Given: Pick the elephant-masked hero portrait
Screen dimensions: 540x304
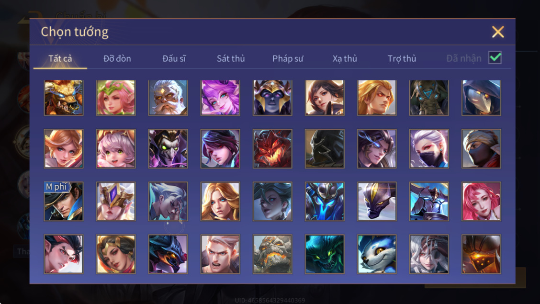Looking at the screenshot, I should 429,98.
